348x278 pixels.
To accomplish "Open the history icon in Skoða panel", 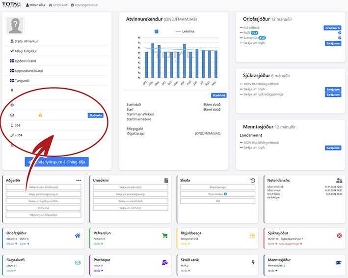I will [252, 181].
